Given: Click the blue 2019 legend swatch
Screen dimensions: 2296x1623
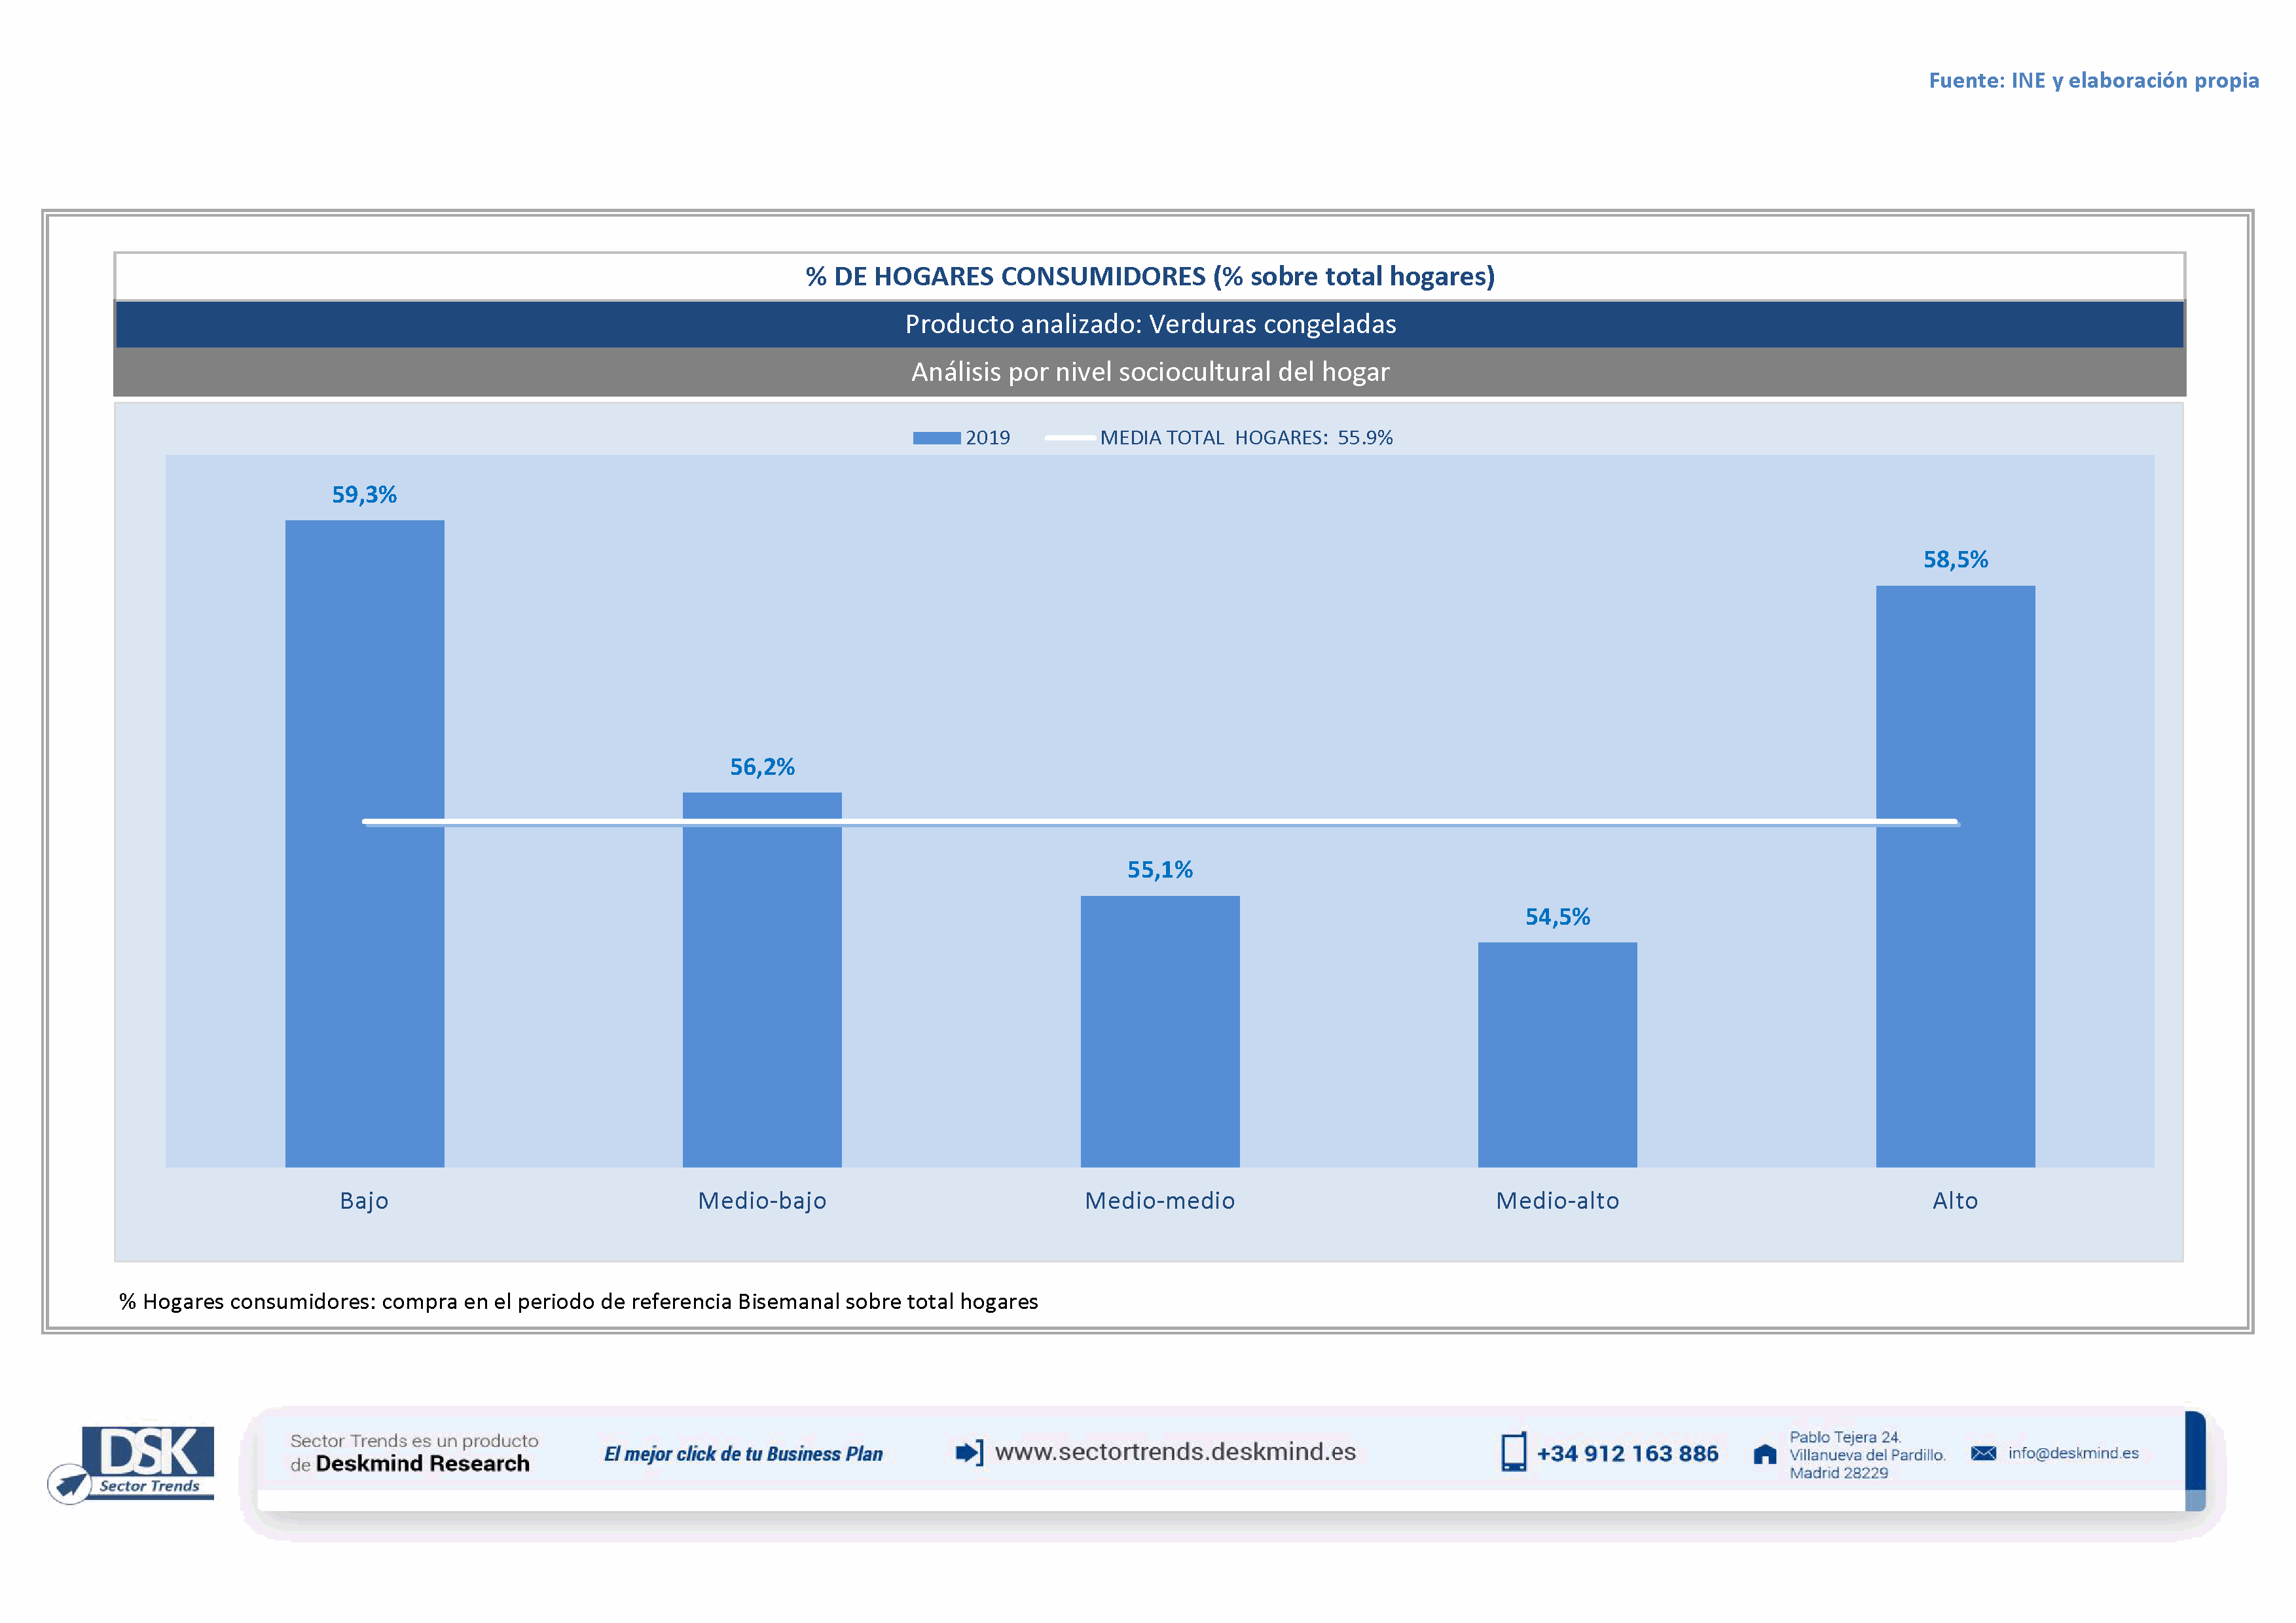Looking at the screenshot, I should [936, 438].
